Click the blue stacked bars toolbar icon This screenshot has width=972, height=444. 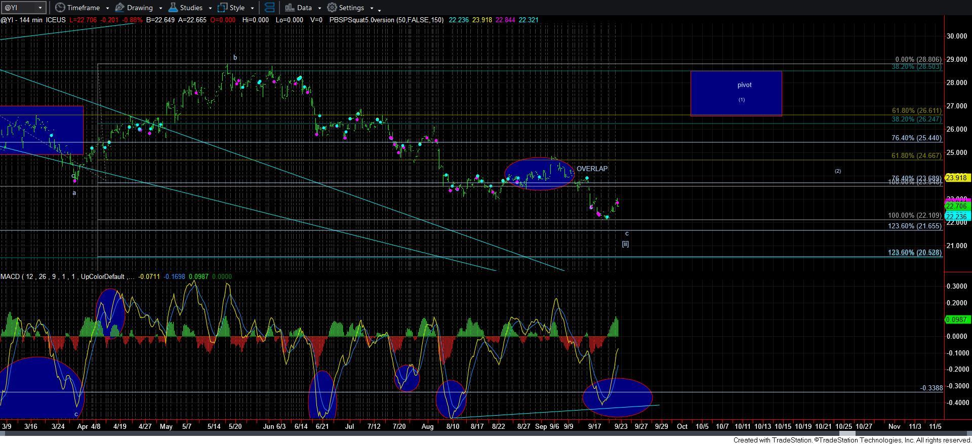click(270, 8)
